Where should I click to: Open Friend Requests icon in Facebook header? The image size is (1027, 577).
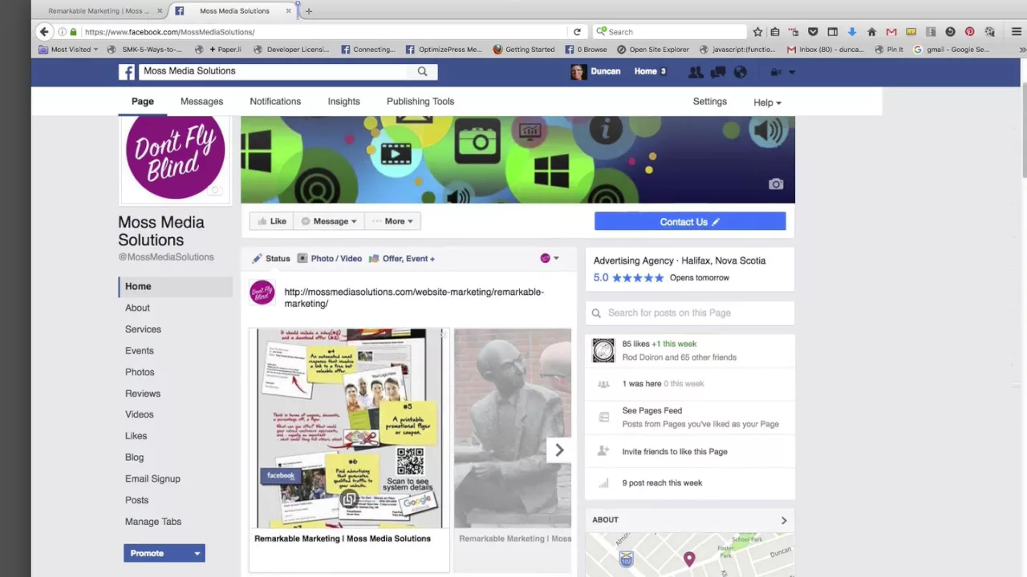coord(696,72)
